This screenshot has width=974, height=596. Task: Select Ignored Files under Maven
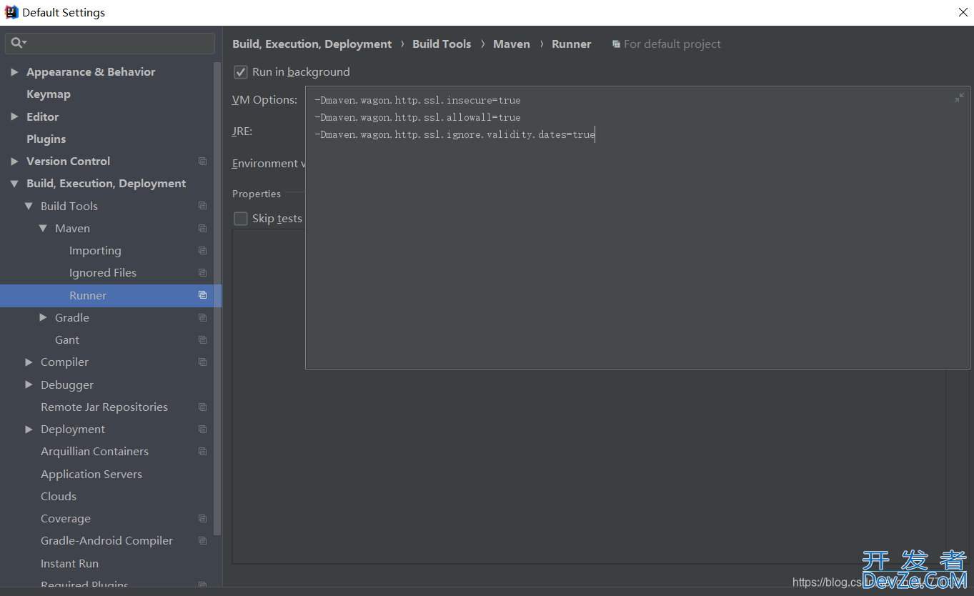coord(103,273)
